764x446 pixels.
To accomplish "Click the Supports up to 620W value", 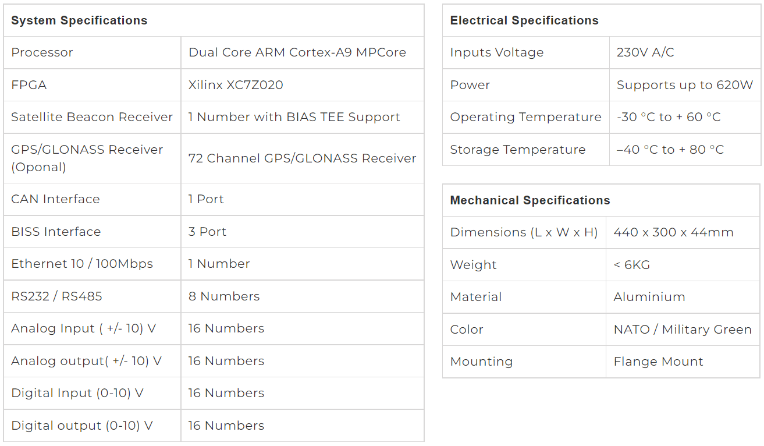I will pos(685,85).
